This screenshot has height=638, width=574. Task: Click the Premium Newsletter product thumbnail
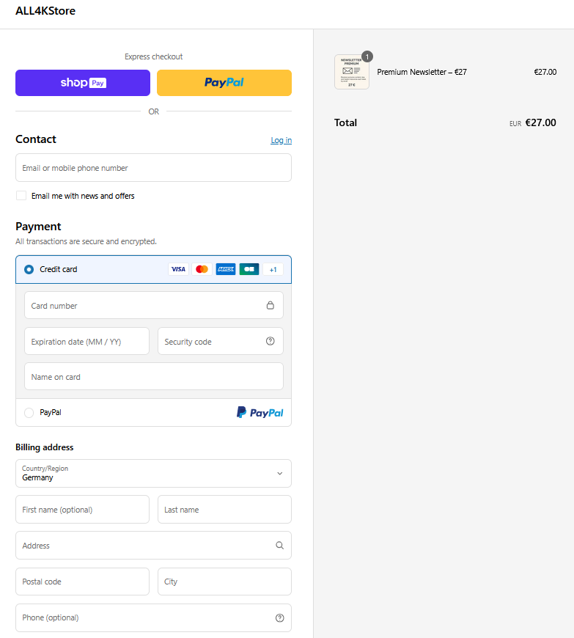coord(352,72)
